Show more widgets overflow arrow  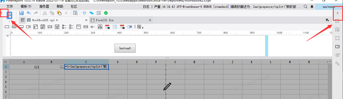tap(143, 28)
